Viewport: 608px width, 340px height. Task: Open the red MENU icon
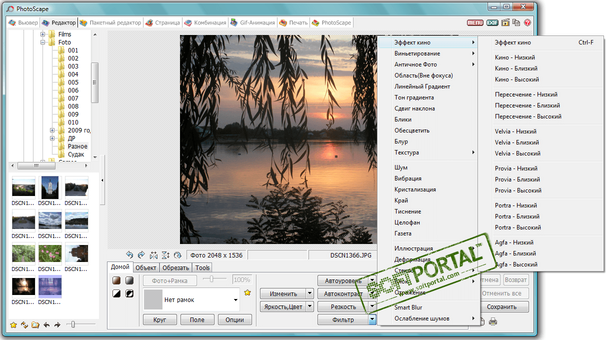click(475, 22)
